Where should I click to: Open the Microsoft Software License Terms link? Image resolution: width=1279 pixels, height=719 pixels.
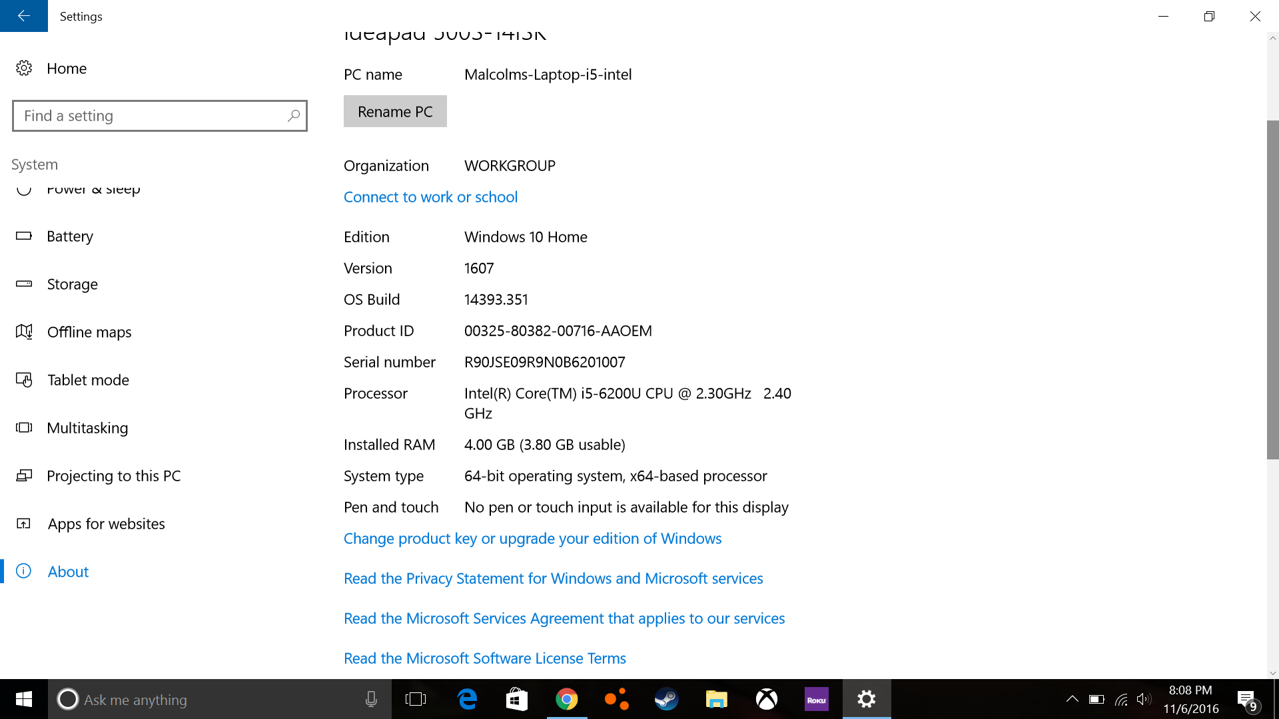485,658
